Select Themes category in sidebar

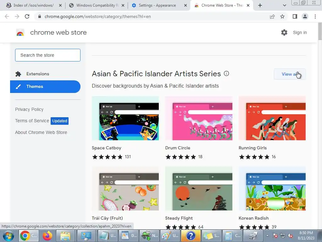click(45, 86)
